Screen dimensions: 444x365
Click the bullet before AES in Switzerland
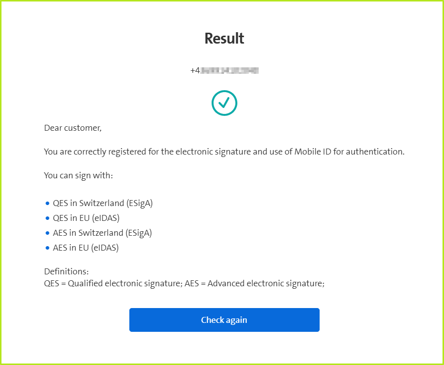click(x=48, y=233)
